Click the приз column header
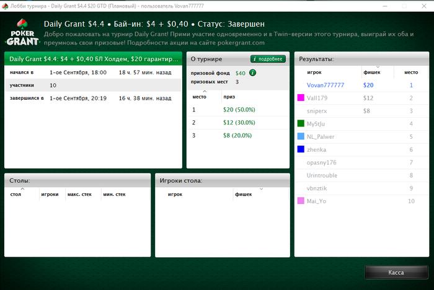This screenshot has width=434, height=290. [x=229, y=97]
